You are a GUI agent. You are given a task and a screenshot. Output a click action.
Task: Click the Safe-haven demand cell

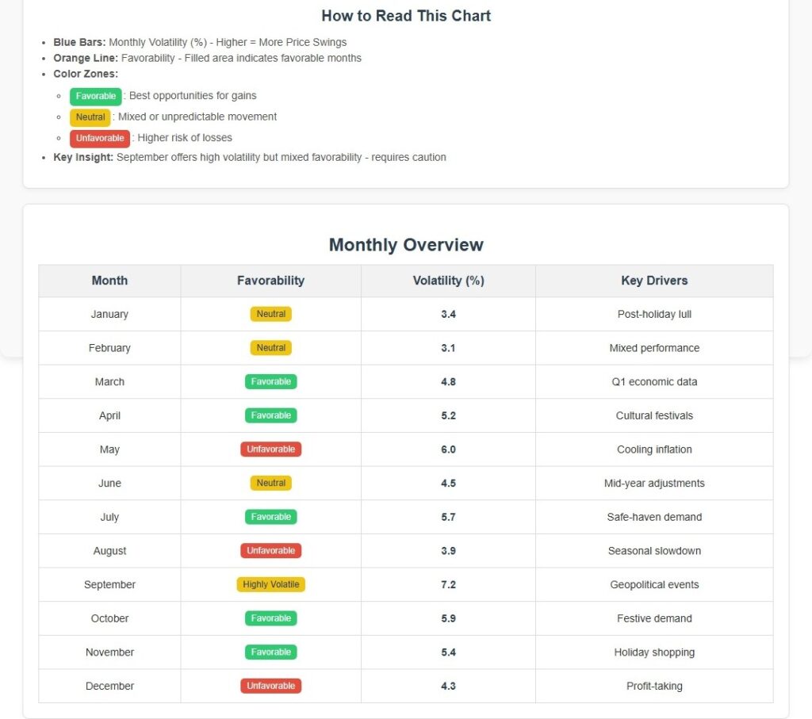coord(654,517)
